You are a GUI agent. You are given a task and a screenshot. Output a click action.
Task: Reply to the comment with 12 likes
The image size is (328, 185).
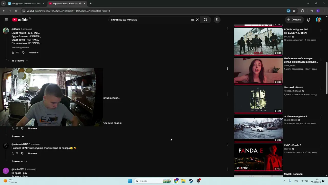click(x=33, y=128)
